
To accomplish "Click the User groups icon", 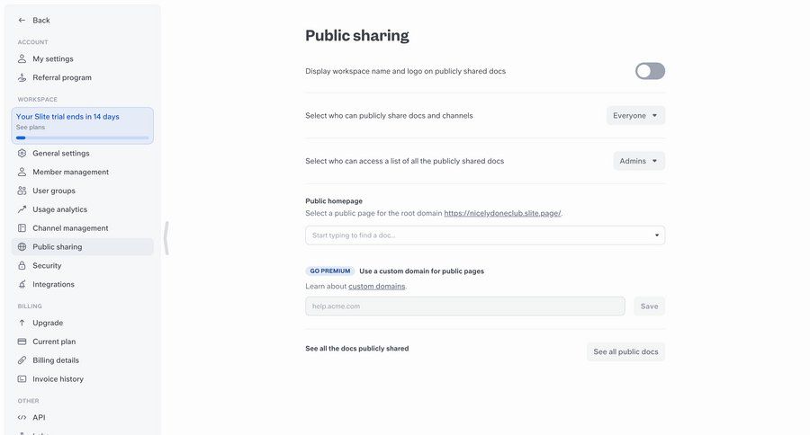I will (x=22, y=191).
